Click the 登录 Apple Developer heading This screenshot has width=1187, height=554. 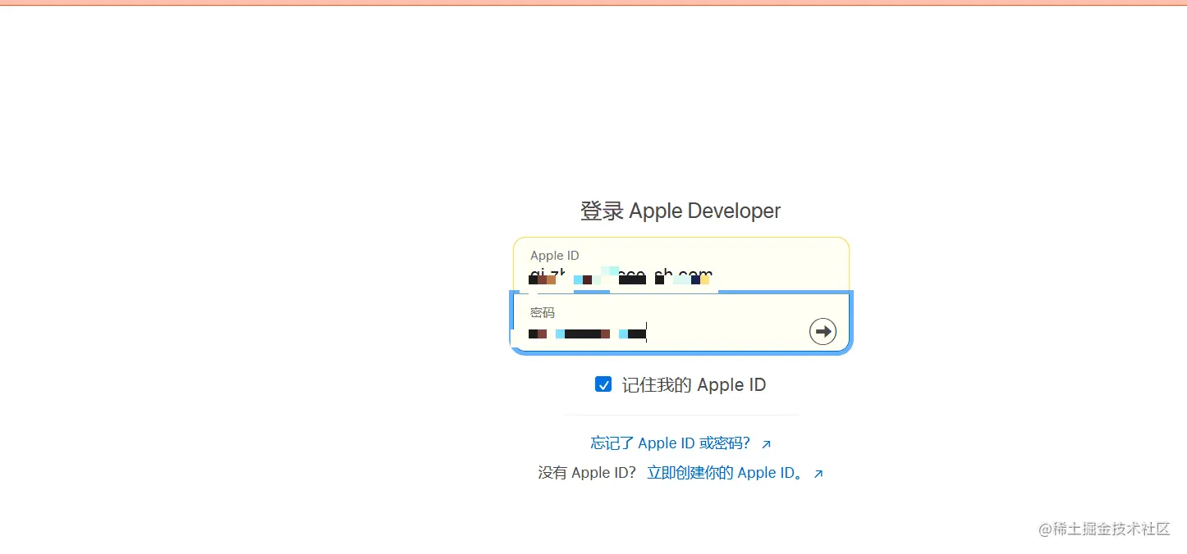[x=681, y=211]
